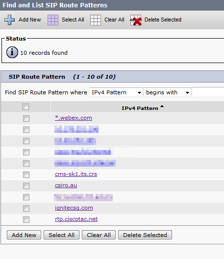Click the bottom Select All button

61,235
